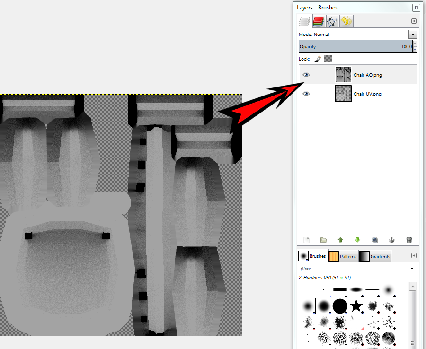Select the dense charcoal texture brush after the star
The height and width of the screenshot is (349, 426).
tap(373, 306)
